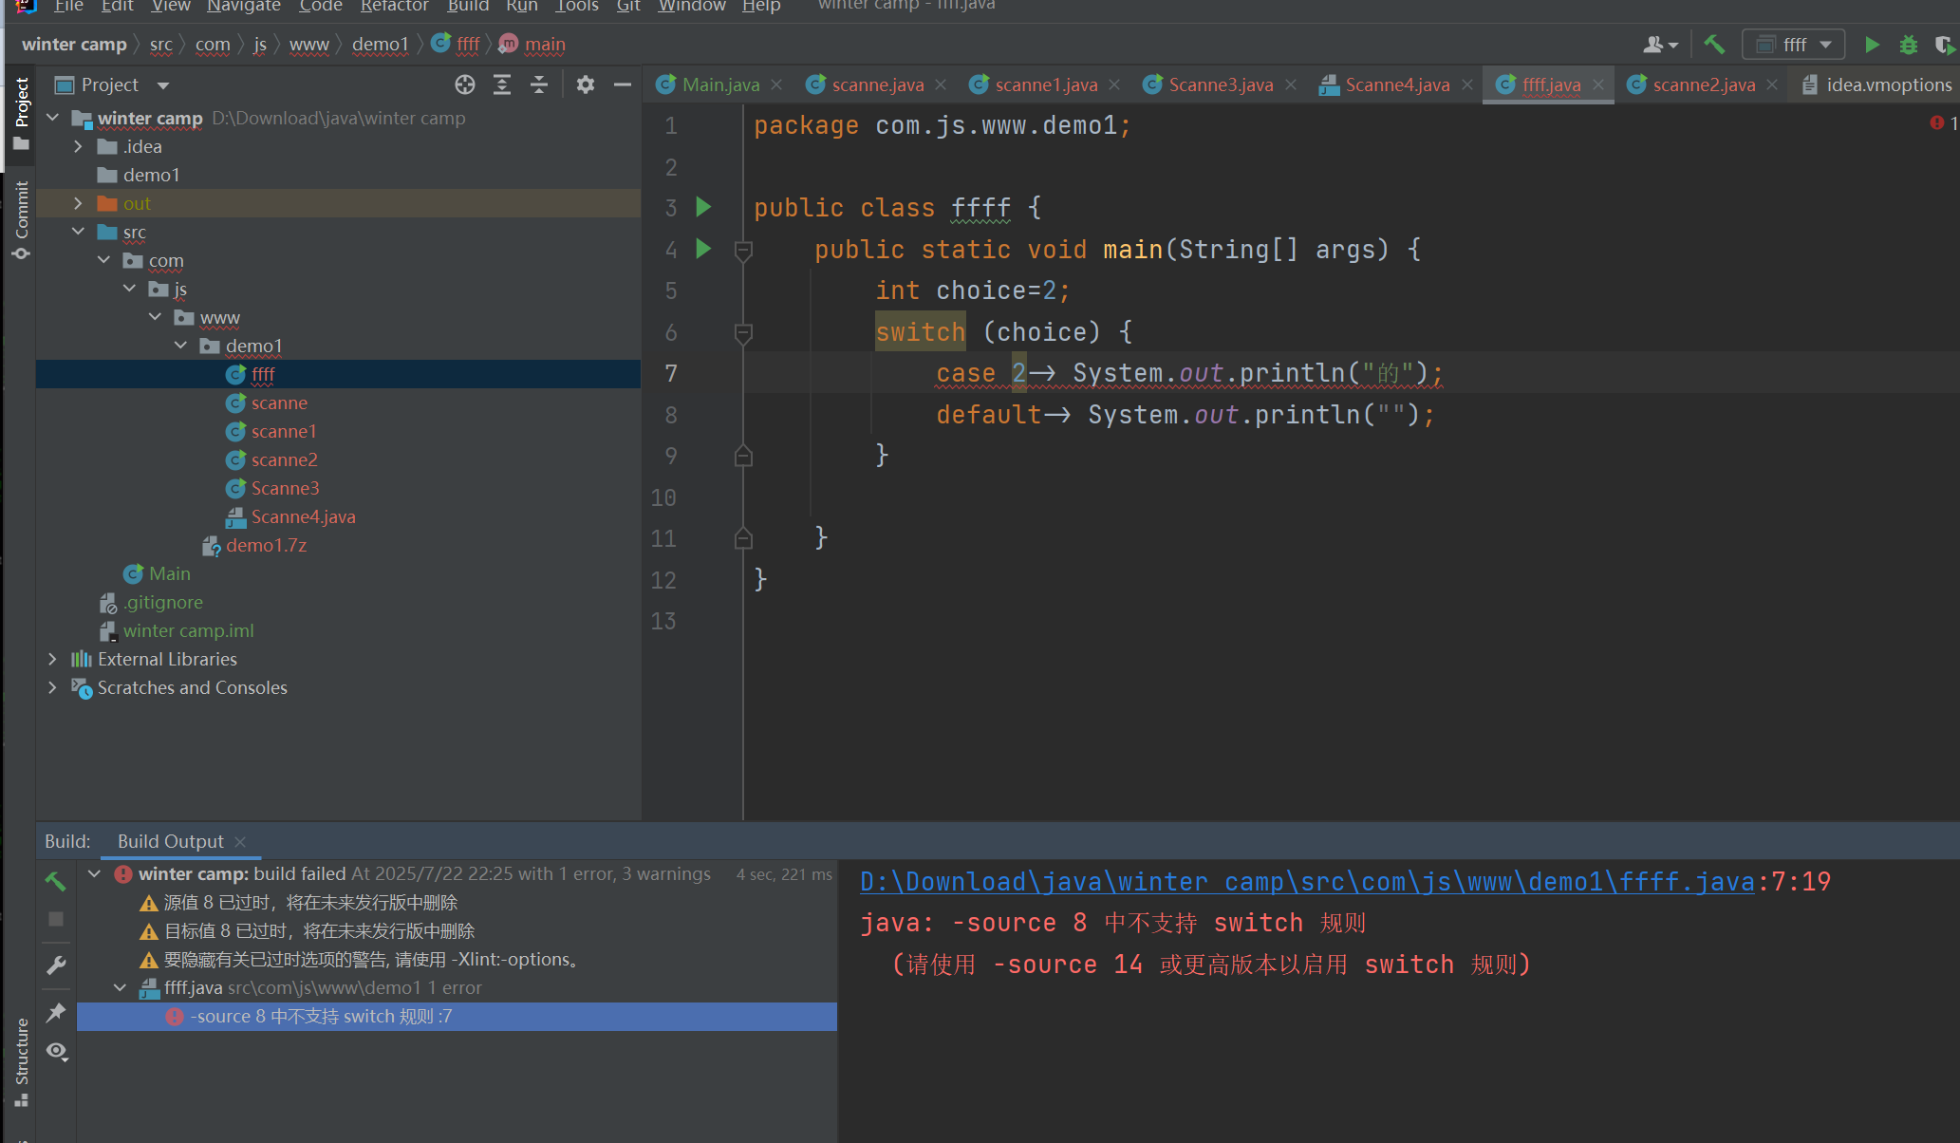Collapse all project tree nodes icon
Screen dimensions: 1960x1143
[539, 84]
